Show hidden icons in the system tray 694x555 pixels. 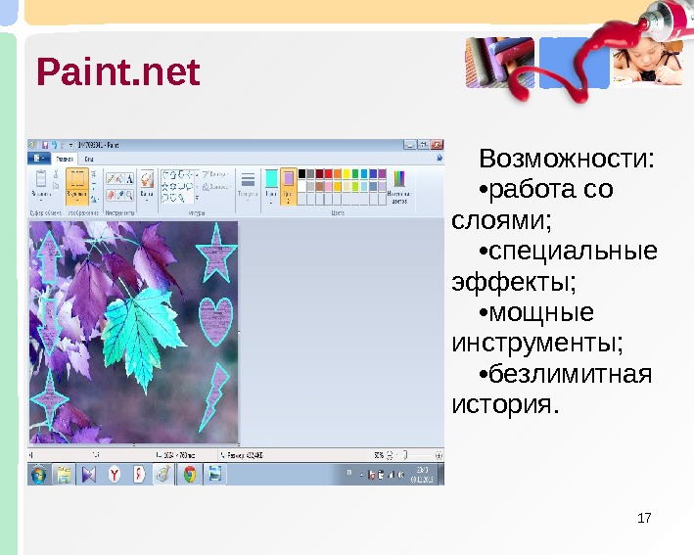point(361,476)
